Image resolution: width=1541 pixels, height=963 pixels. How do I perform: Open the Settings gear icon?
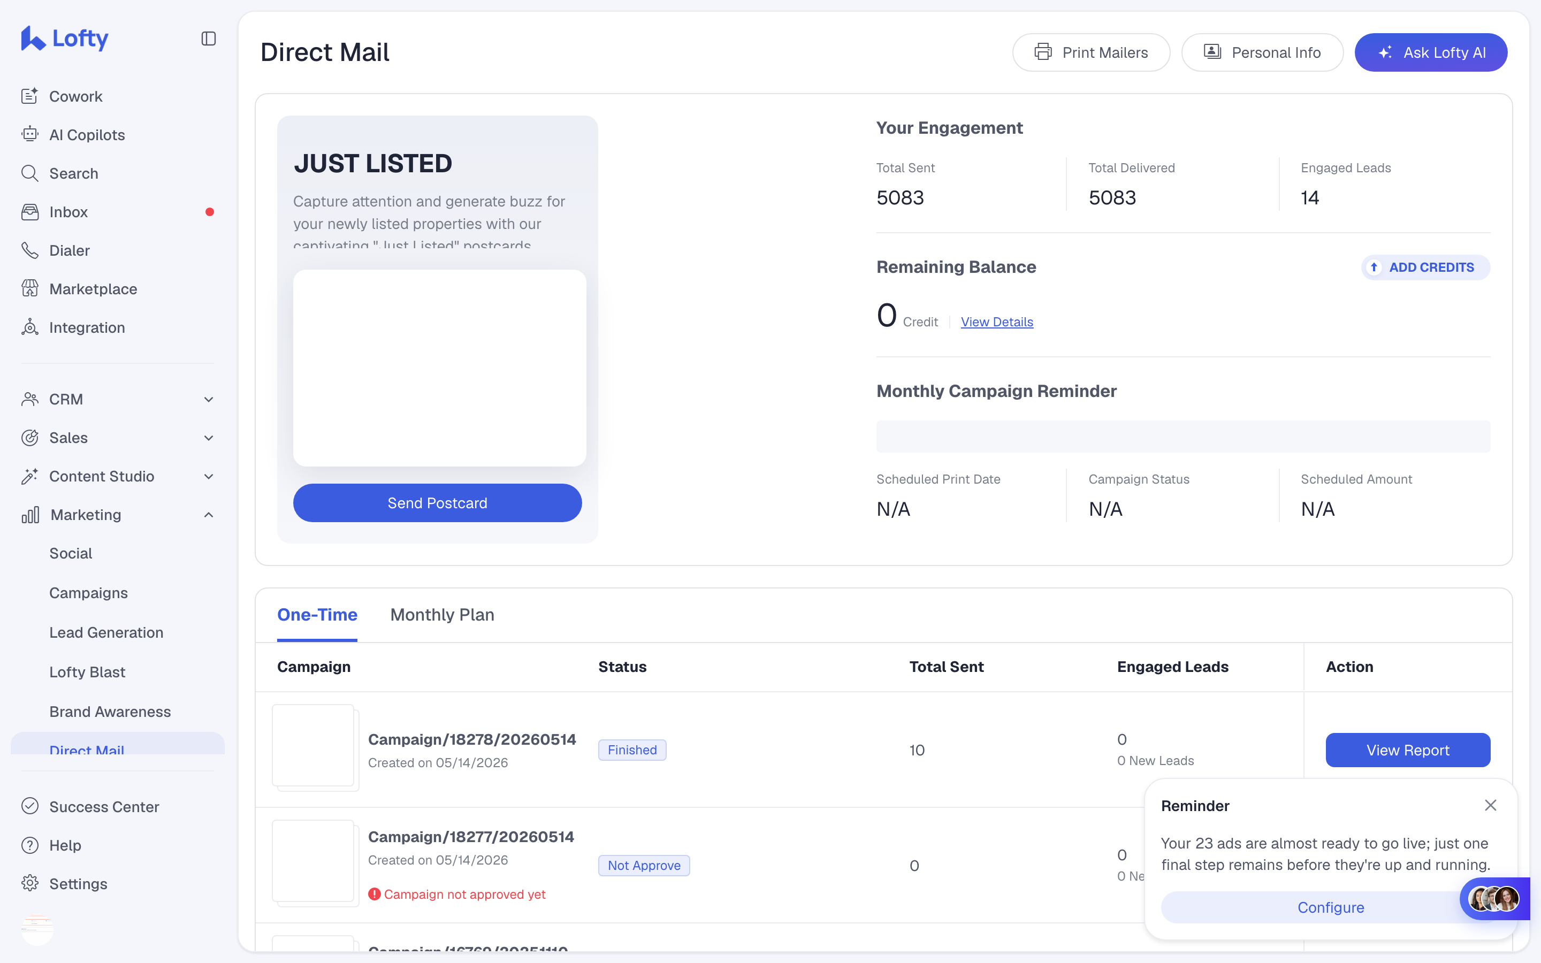click(30, 883)
